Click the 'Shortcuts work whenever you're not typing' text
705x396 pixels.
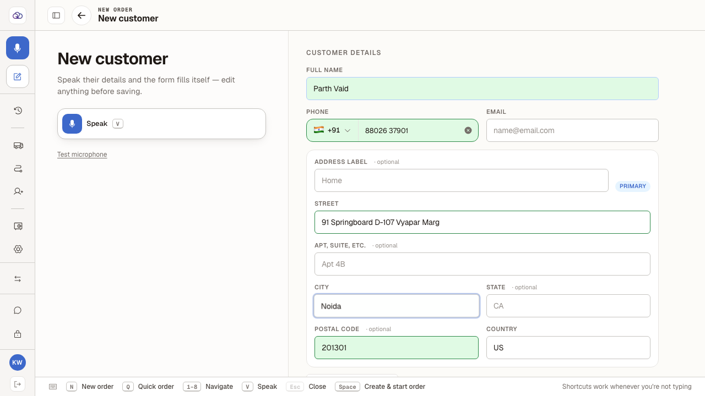pyautogui.click(x=627, y=387)
